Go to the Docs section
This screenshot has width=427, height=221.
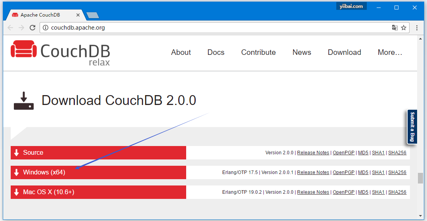[216, 52]
